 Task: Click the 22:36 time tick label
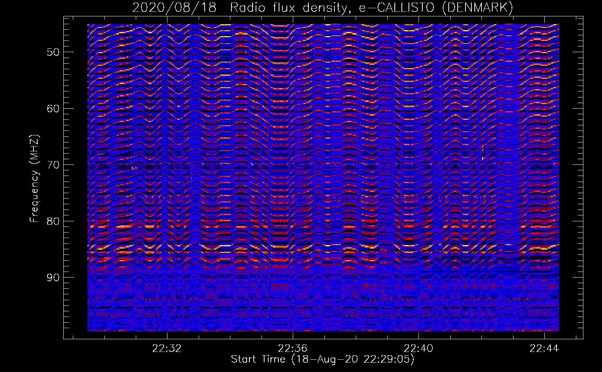[x=293, y=349]
